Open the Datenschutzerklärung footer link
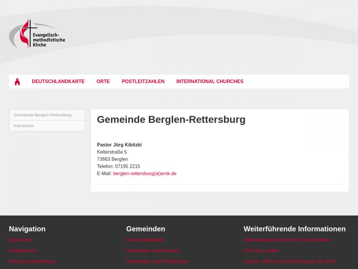 (32, 261)
